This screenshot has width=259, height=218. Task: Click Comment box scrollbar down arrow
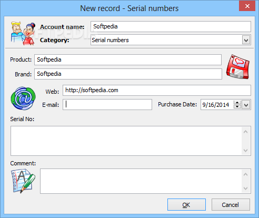[x=246, y=189]
